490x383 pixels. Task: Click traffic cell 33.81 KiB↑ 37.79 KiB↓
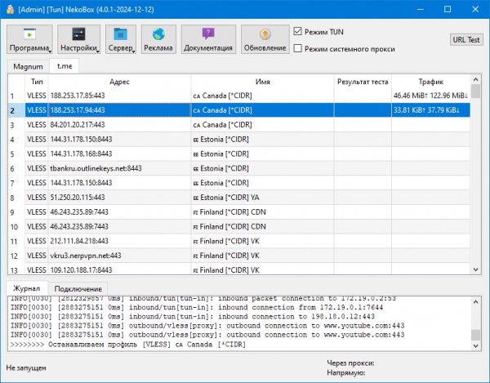click(431, 110)
